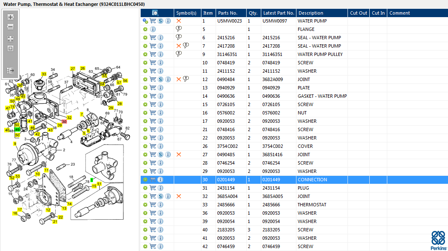
Task: Add WATER PUMP item 1 to cart
Action: coord(153,21)
